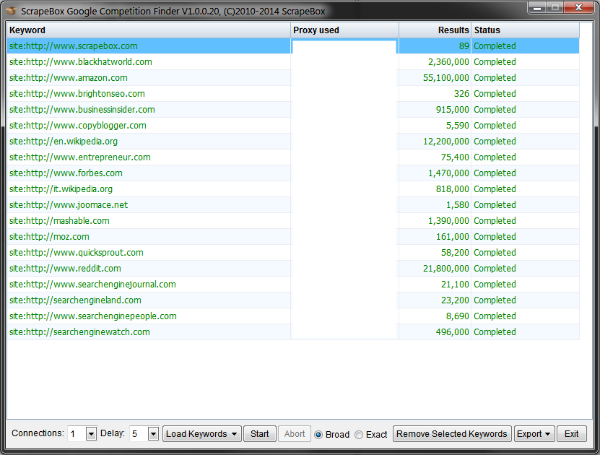
Task: Click the Exit button
Action: (x=572, y=434)
